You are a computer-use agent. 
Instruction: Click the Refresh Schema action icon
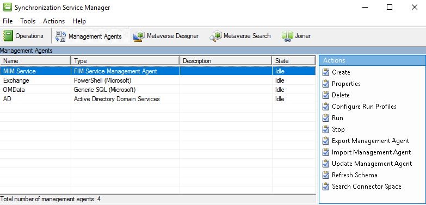click(x=325, y=175)
